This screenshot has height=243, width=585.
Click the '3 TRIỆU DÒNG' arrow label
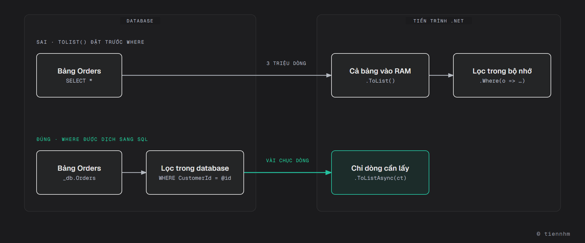(286, 63)
